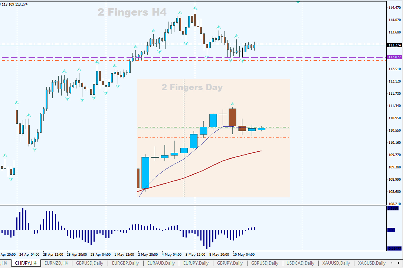
Task: Click the indicator zero level label 0.00
Action: point(391,230)
